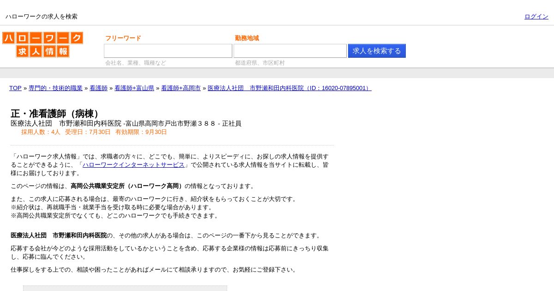The image size is (554, 291).
Task: Click 有効期限:9月30日 text
Action: click(141, 132)
